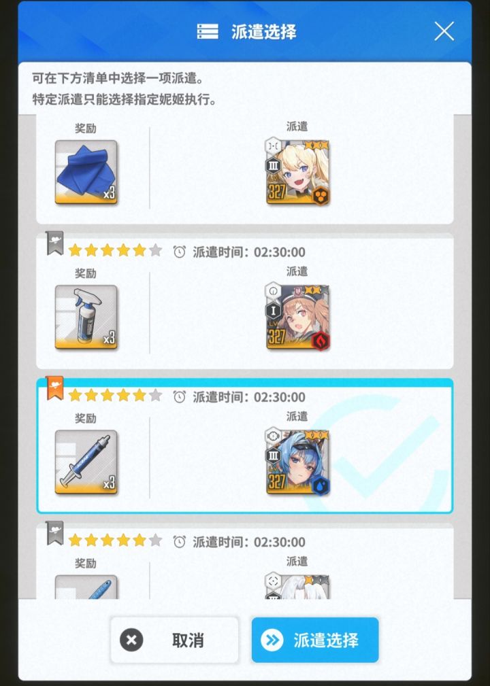Click the fire element badge on Nikke portrait
The image size is (490, 686).
[321, 341]
